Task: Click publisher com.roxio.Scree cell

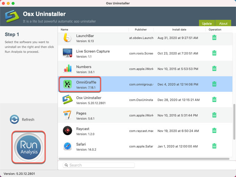Action: (141, 53)
